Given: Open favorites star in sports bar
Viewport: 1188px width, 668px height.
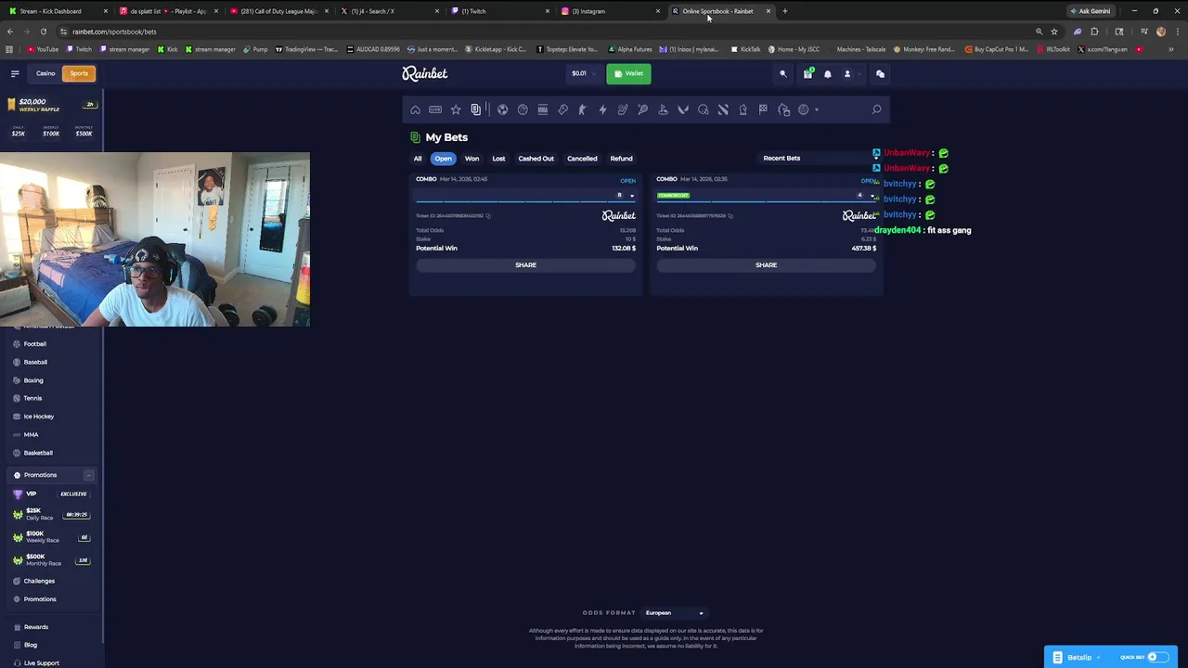Looking at the screenshot, I should pos(456,109).
